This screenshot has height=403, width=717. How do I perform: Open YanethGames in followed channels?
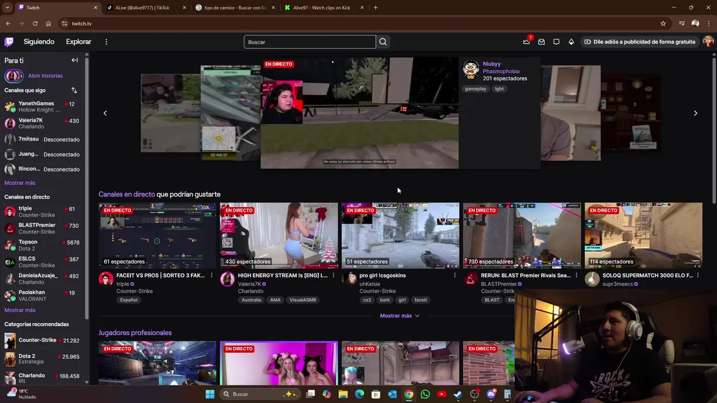point(44,106)
